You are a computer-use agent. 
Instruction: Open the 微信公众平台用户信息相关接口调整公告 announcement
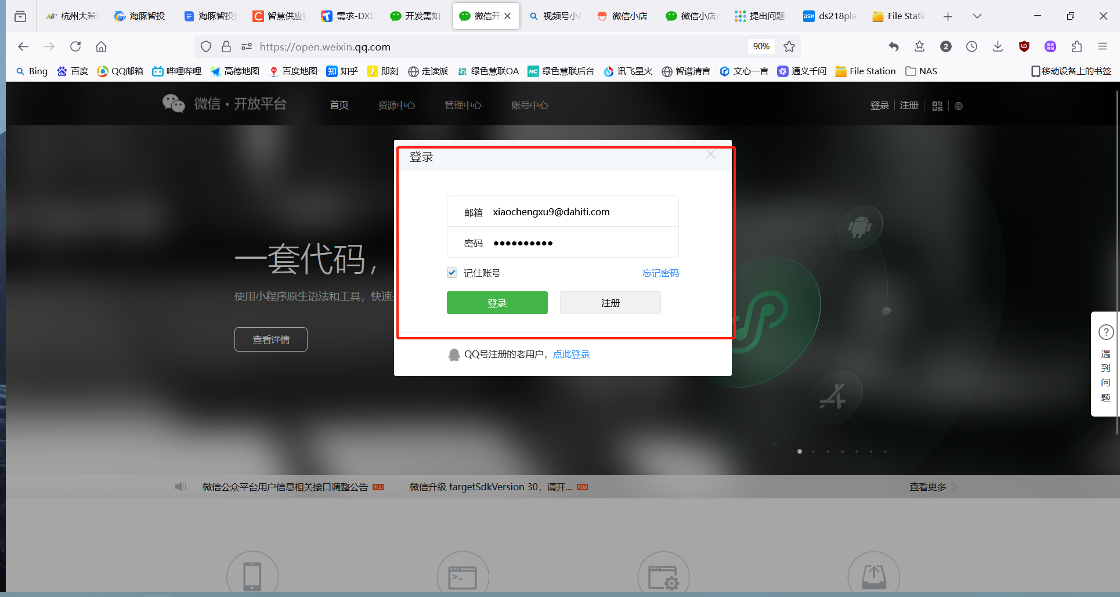pos(285,487)
